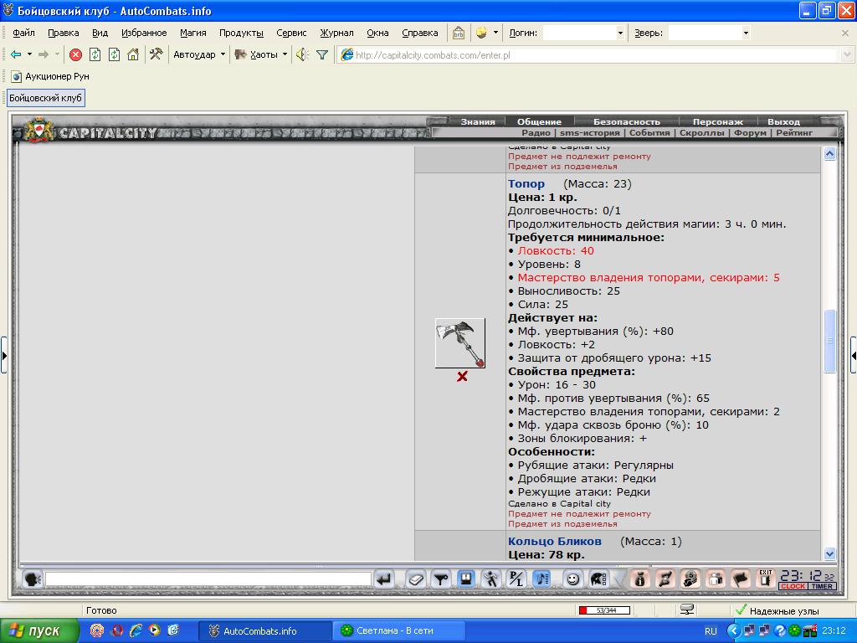Click the Форум link

tap(750, 133)
